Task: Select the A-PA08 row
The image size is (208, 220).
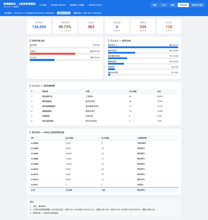Action: [x=104, y=159]
